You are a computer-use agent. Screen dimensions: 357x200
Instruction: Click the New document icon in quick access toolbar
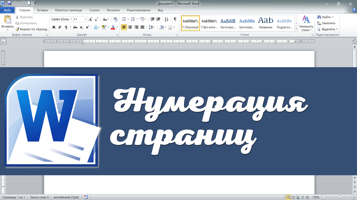(29, 3)
